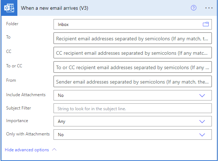Click the Subject Filter label
218x161 pixels.
(18, 108)
